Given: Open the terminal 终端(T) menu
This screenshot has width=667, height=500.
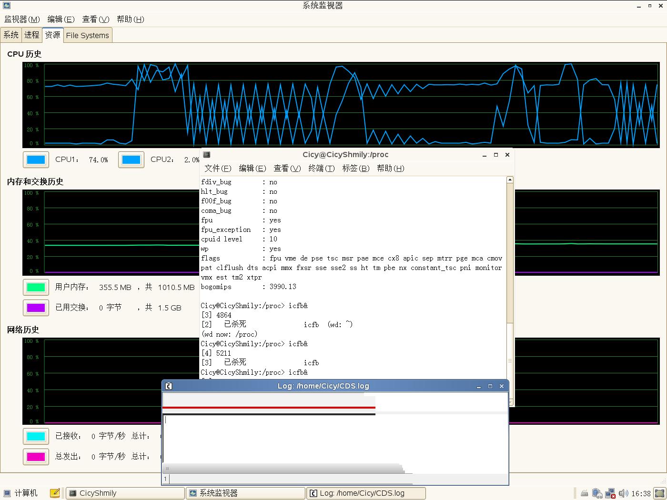Looking at the screenshot, I should point(321,168).
